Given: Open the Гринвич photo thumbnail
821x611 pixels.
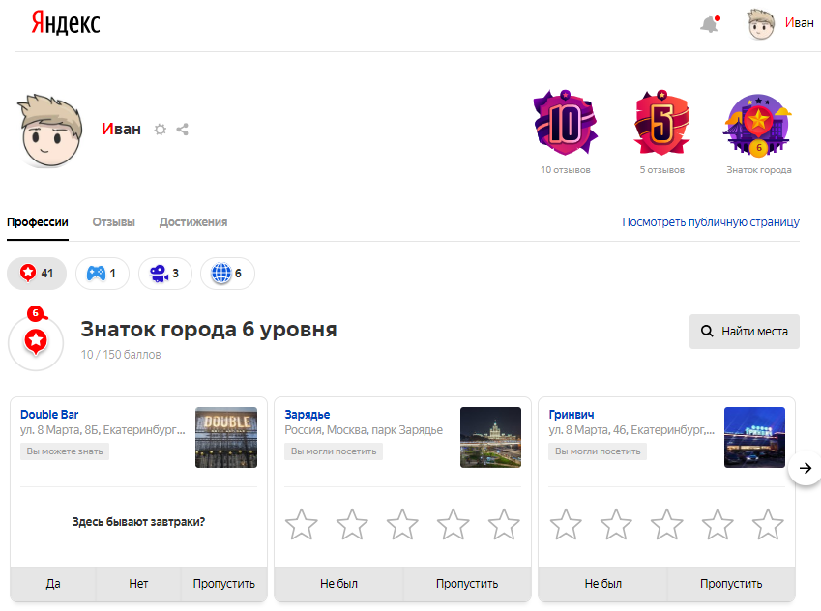Looking at the screenshot, I should click(x=754, y=437).
